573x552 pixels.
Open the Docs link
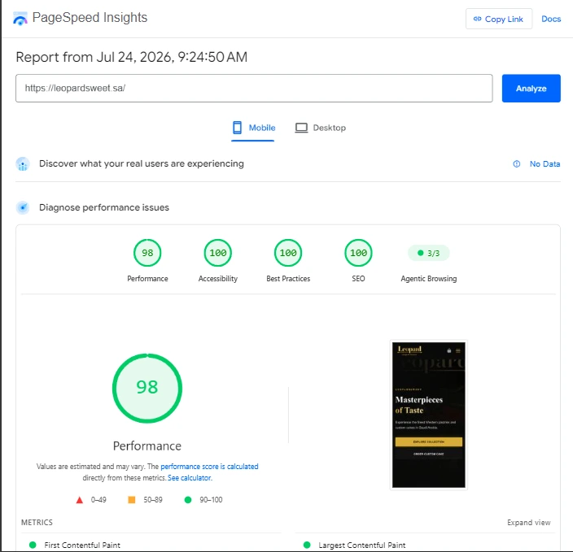(551, 19)
